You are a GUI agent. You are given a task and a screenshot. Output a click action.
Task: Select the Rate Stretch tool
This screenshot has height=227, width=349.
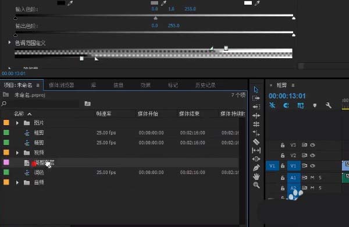click(x=256, y=133)
